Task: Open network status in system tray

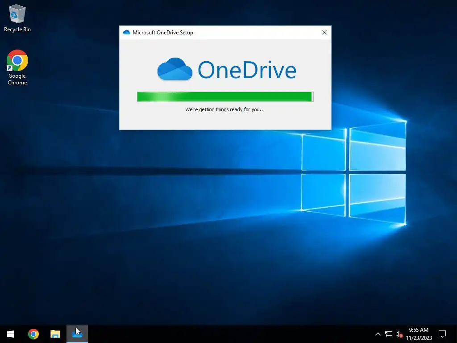Action: point(389,334)
